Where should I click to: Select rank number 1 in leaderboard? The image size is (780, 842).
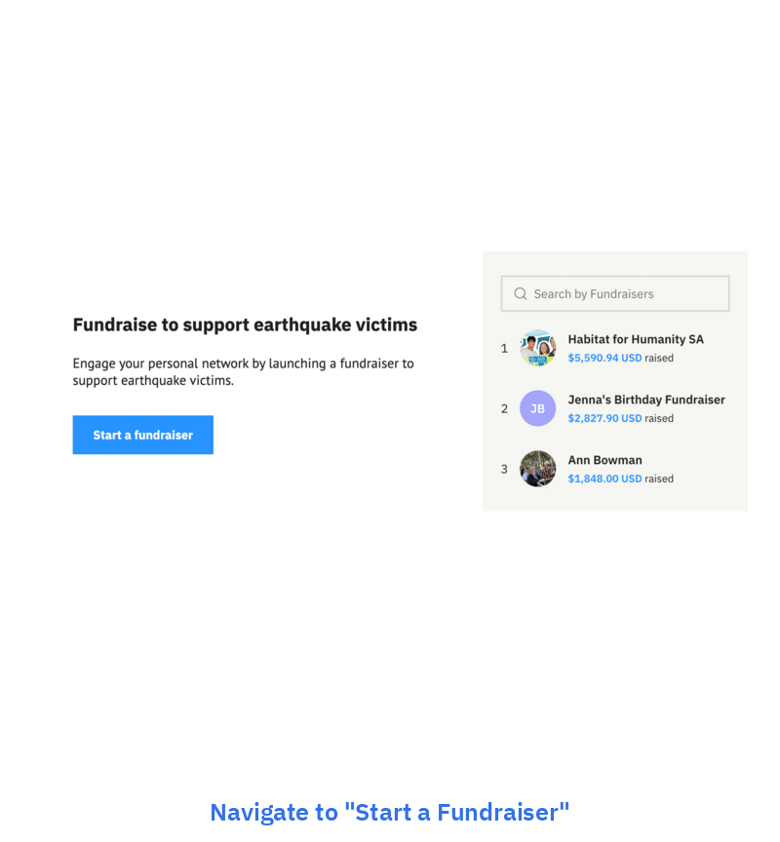tap(504, 349)
